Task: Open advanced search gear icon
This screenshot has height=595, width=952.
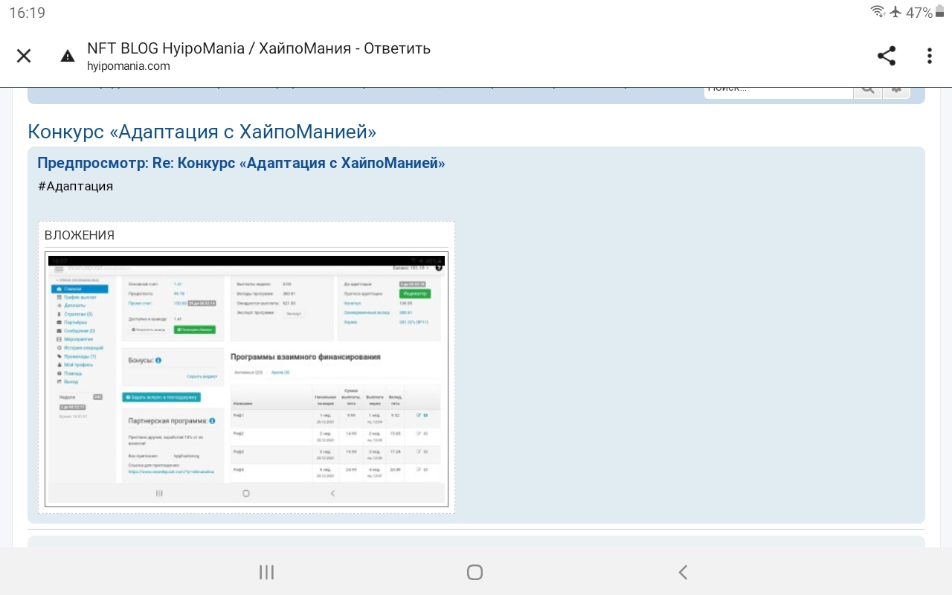Action: click(x=896, y=89)
